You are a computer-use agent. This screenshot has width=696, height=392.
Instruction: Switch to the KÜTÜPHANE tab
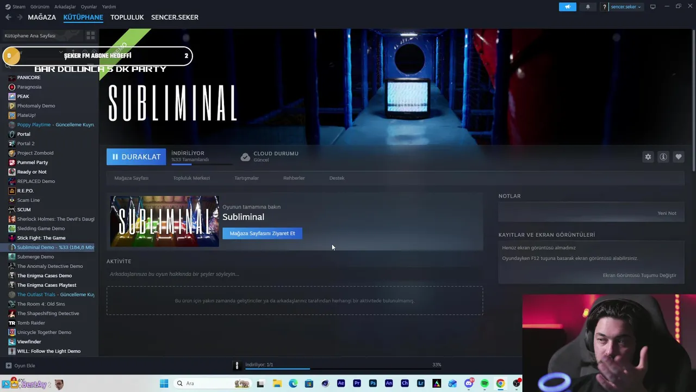[x=83, y=17]
